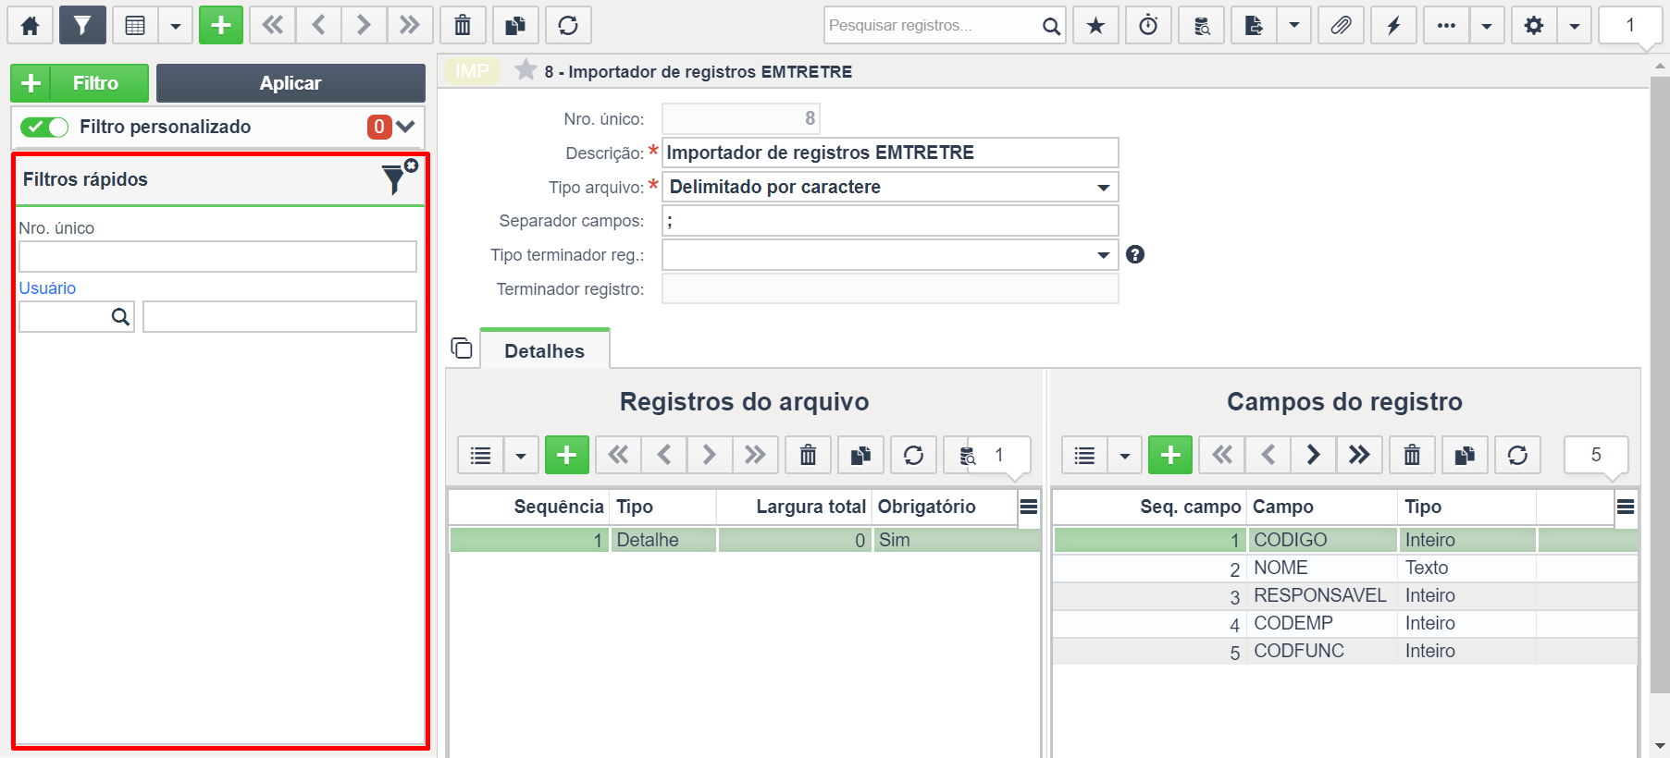Image resolution: width=1670 pixels, height=758 pixels.
Task: Switch Campos do registro to list view
Action: tap(1084, 455)
